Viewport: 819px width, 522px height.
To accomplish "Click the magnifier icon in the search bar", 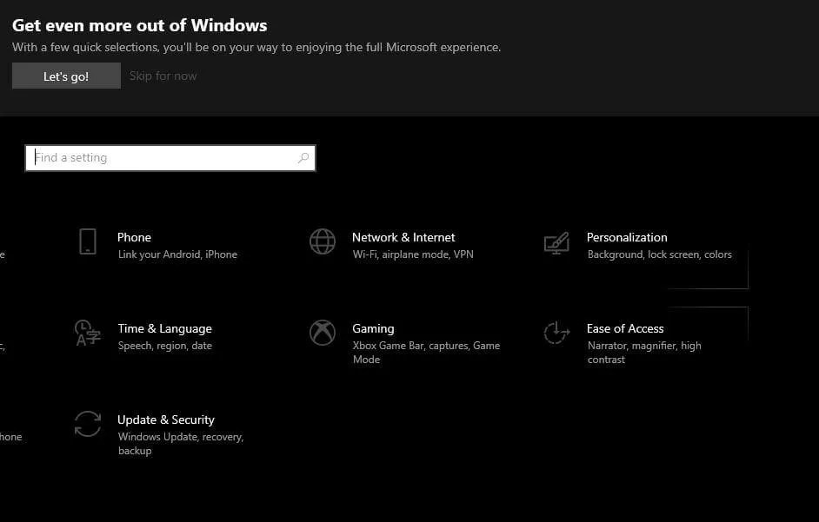I will point(303,157).
